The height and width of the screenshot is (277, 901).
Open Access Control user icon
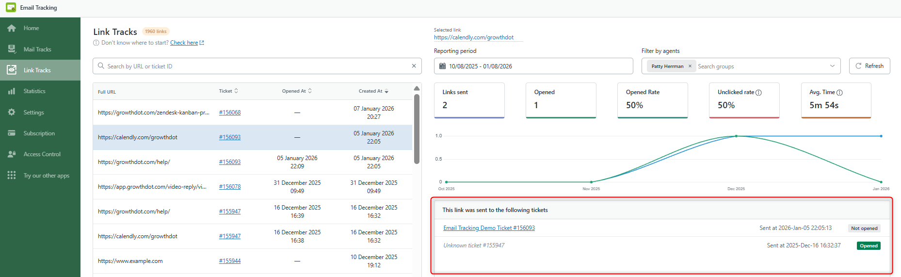(12, 154)
